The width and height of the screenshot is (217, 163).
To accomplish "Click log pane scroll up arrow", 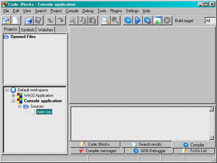I will coord(211,109).
